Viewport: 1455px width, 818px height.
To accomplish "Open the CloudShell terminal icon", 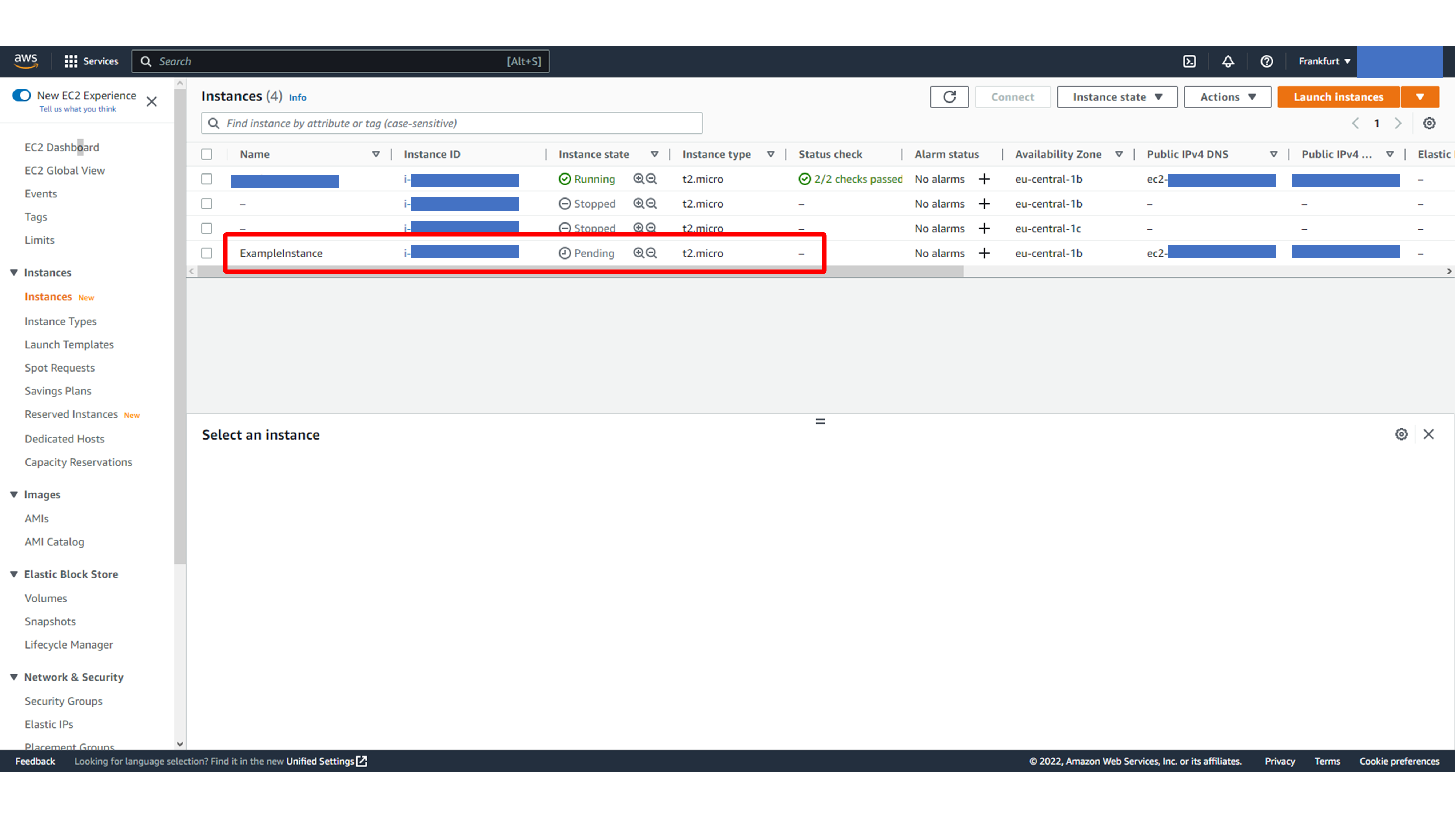I will (x=1189, y=61).
